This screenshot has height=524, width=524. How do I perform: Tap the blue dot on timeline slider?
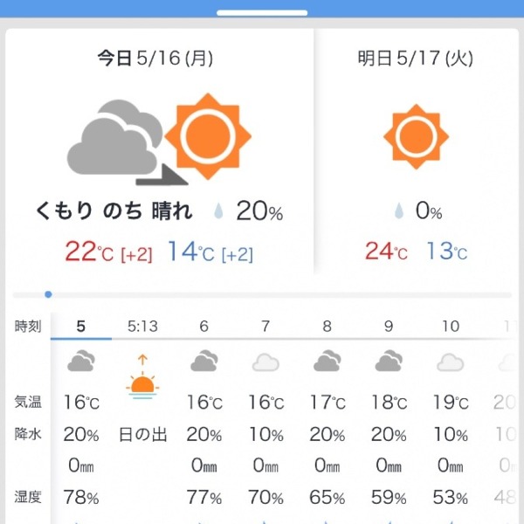click(x=48, y=294)
